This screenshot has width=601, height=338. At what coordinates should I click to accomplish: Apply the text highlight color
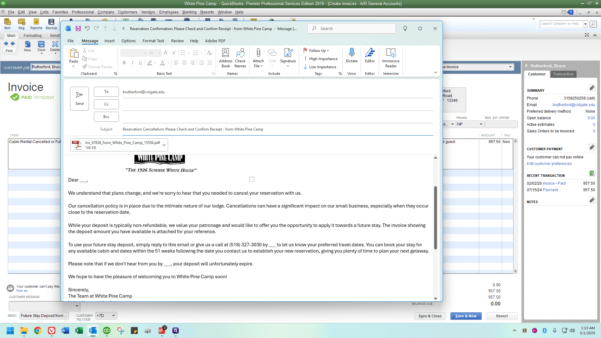150,63
